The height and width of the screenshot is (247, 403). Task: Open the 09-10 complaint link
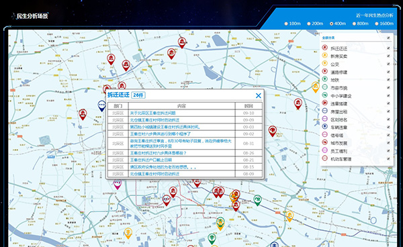(x=152, y=113)
